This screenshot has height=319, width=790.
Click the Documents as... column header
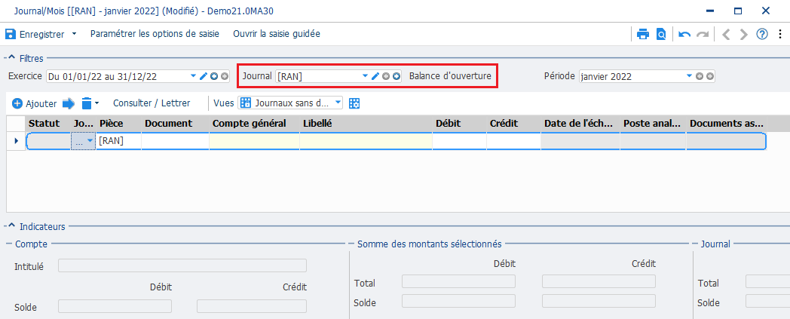(x=726, y=124)
